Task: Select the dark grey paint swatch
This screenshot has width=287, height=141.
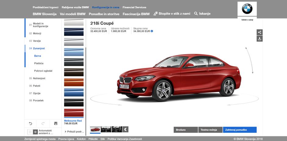Action: click(x=74, y=62)
